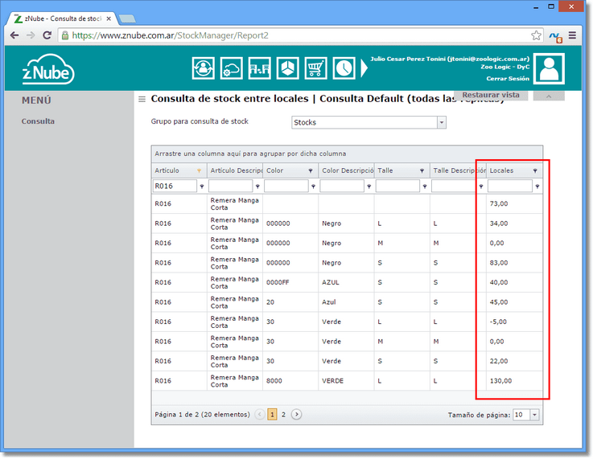Click filter operator icon for Locales filter row
The image size is (593, 459).
coord(537,186)
